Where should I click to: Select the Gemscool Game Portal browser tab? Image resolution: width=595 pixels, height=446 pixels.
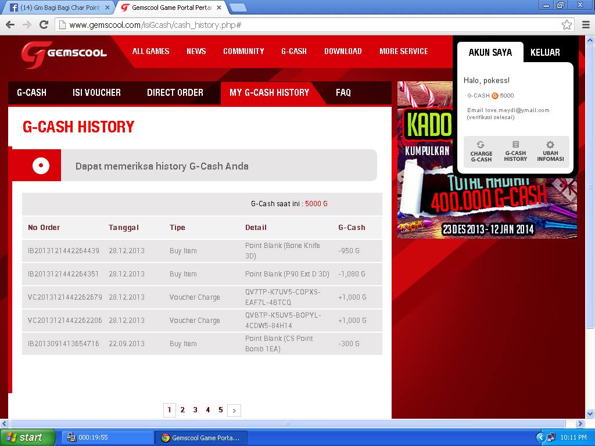click(x=171, y=8)
